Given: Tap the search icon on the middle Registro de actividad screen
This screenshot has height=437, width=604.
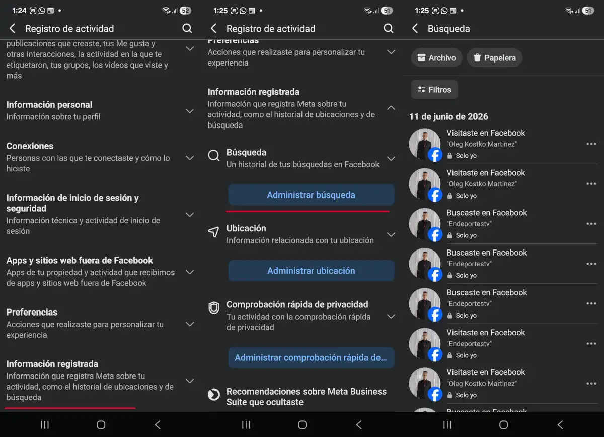Looking at the screenshot, I should [x=389, y=28].
